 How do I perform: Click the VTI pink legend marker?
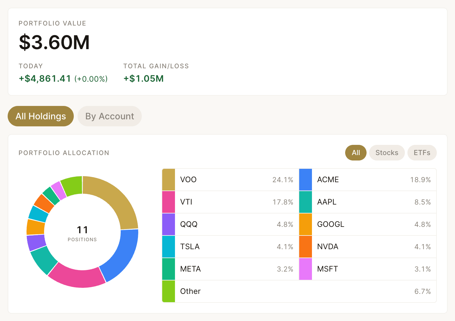tap(169, 202)
